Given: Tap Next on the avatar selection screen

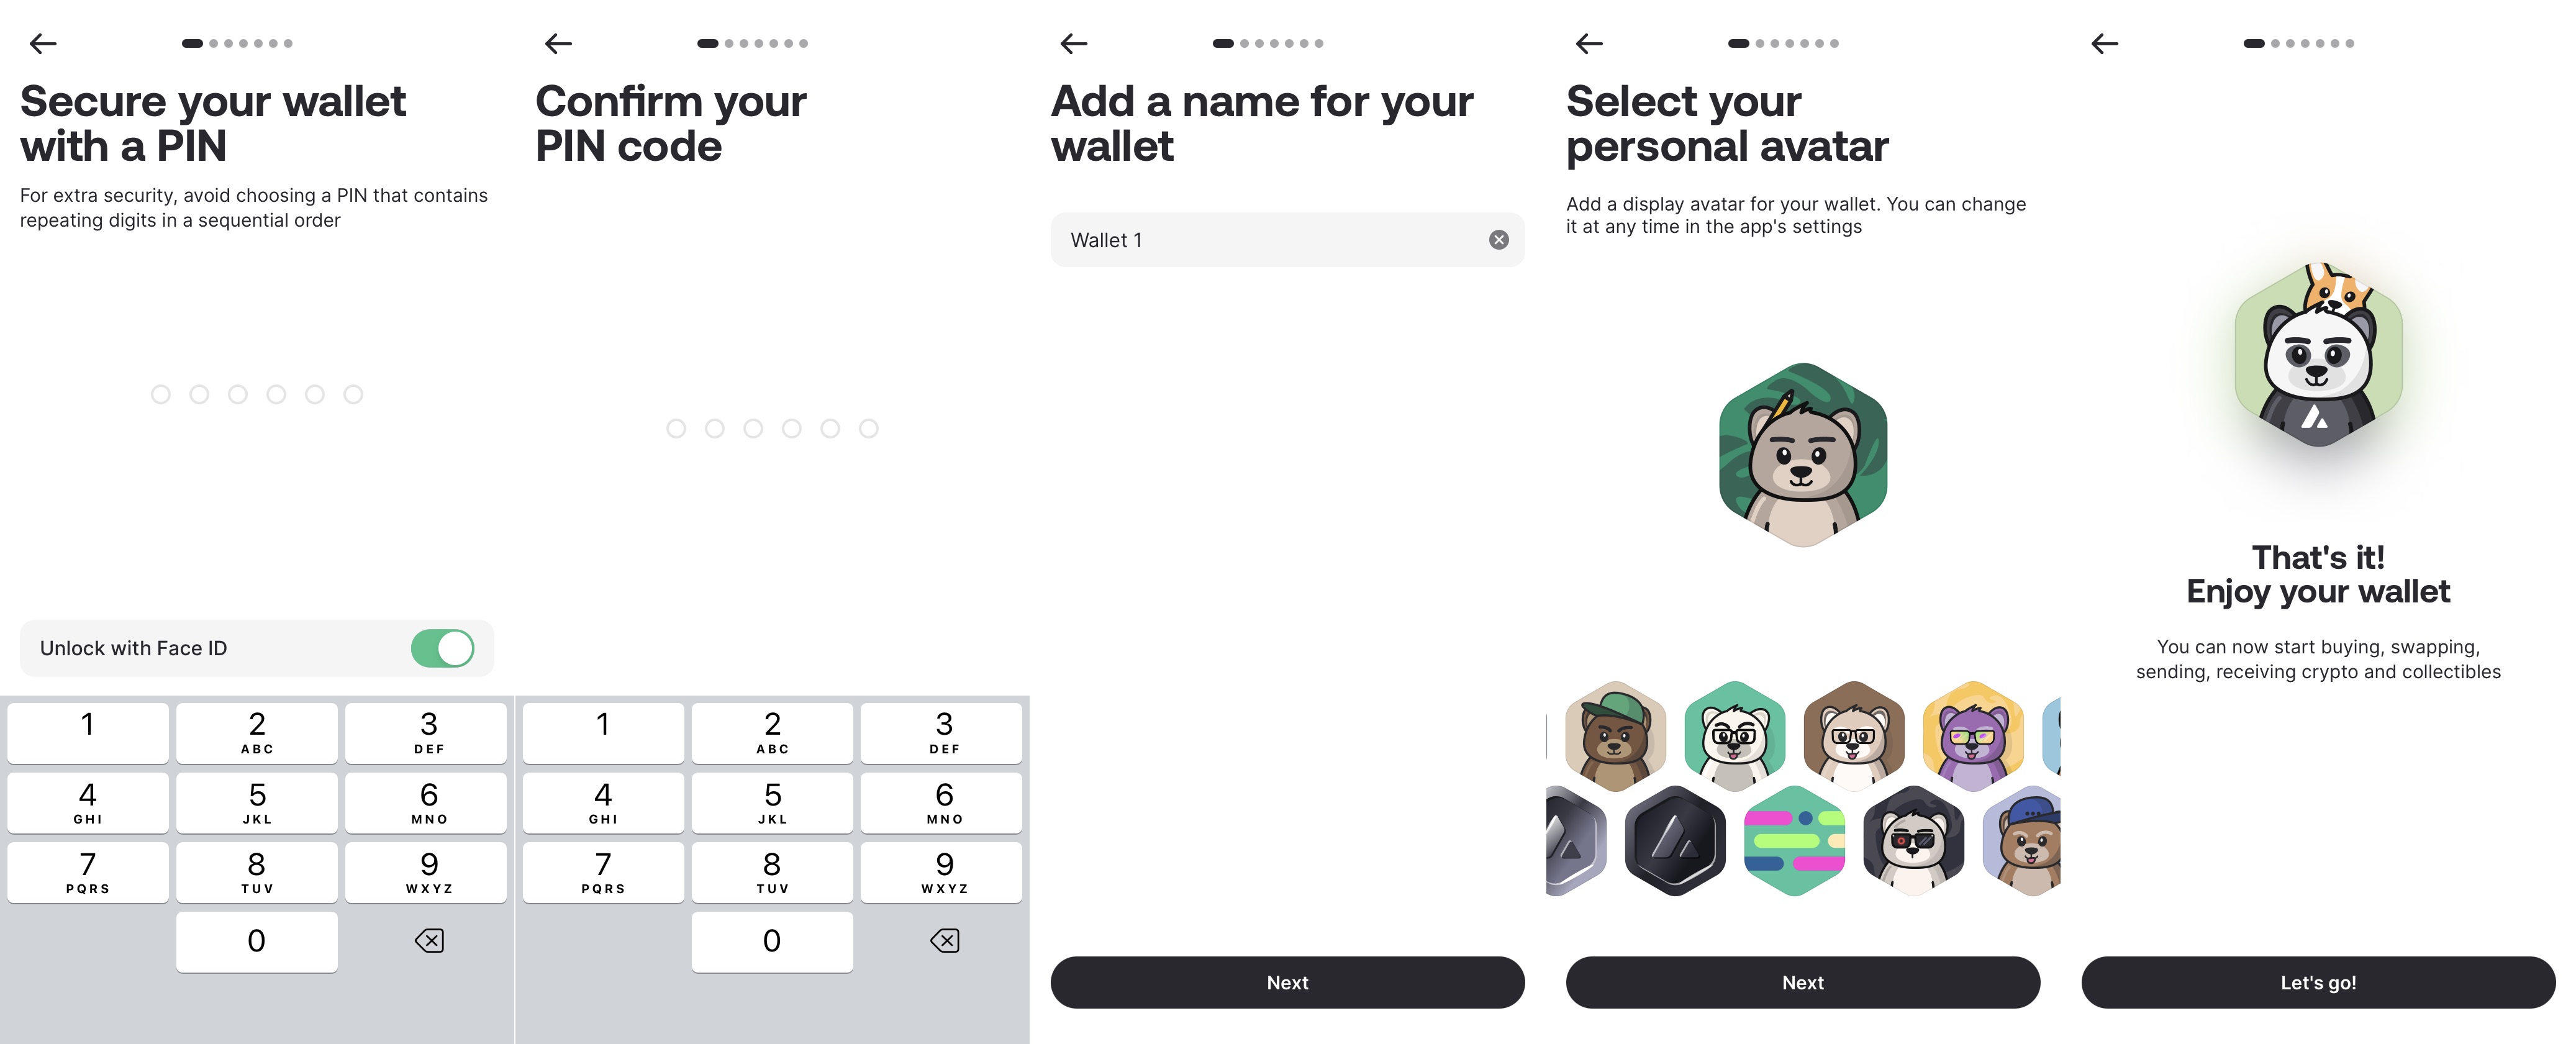Looking at the screenshot, I should (x=1802, y=982).
